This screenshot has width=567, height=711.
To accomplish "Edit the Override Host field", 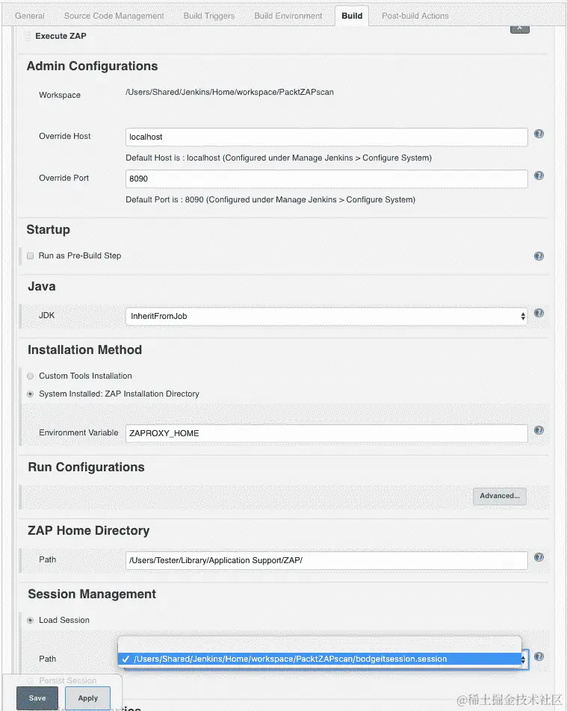I will click(326, 137).
